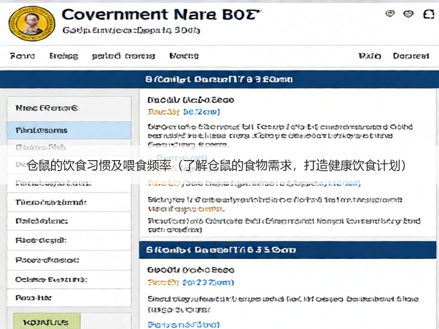Open fourth navigation item 'Northt'

coord(184,56)
